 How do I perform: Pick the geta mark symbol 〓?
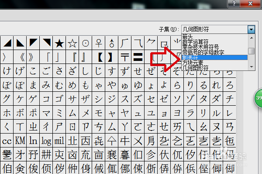(138, 57)
